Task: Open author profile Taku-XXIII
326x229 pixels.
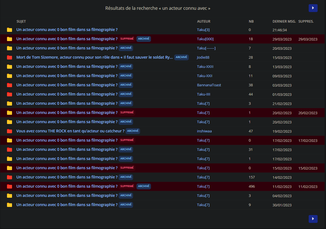Action: [205, 67]
